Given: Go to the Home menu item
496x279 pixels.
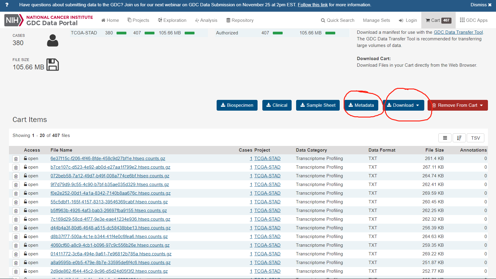Looking at the screenshot, I should (x=110, y=20).
